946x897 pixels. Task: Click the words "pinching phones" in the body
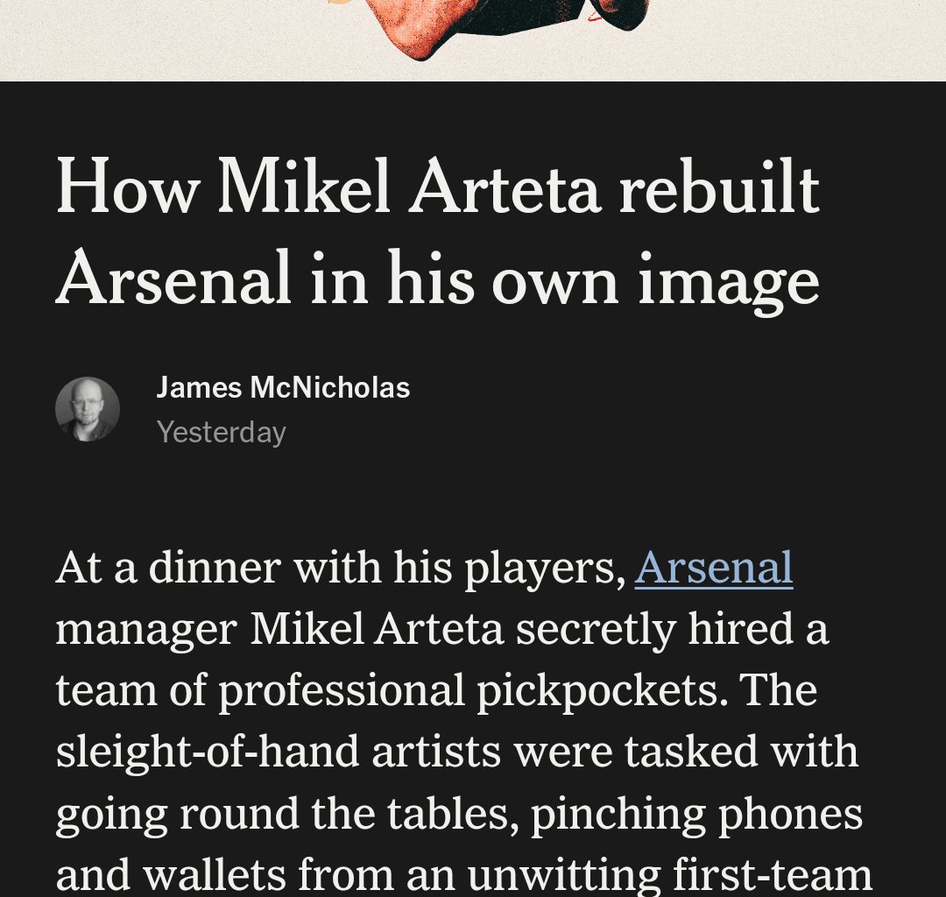point(697,815)
